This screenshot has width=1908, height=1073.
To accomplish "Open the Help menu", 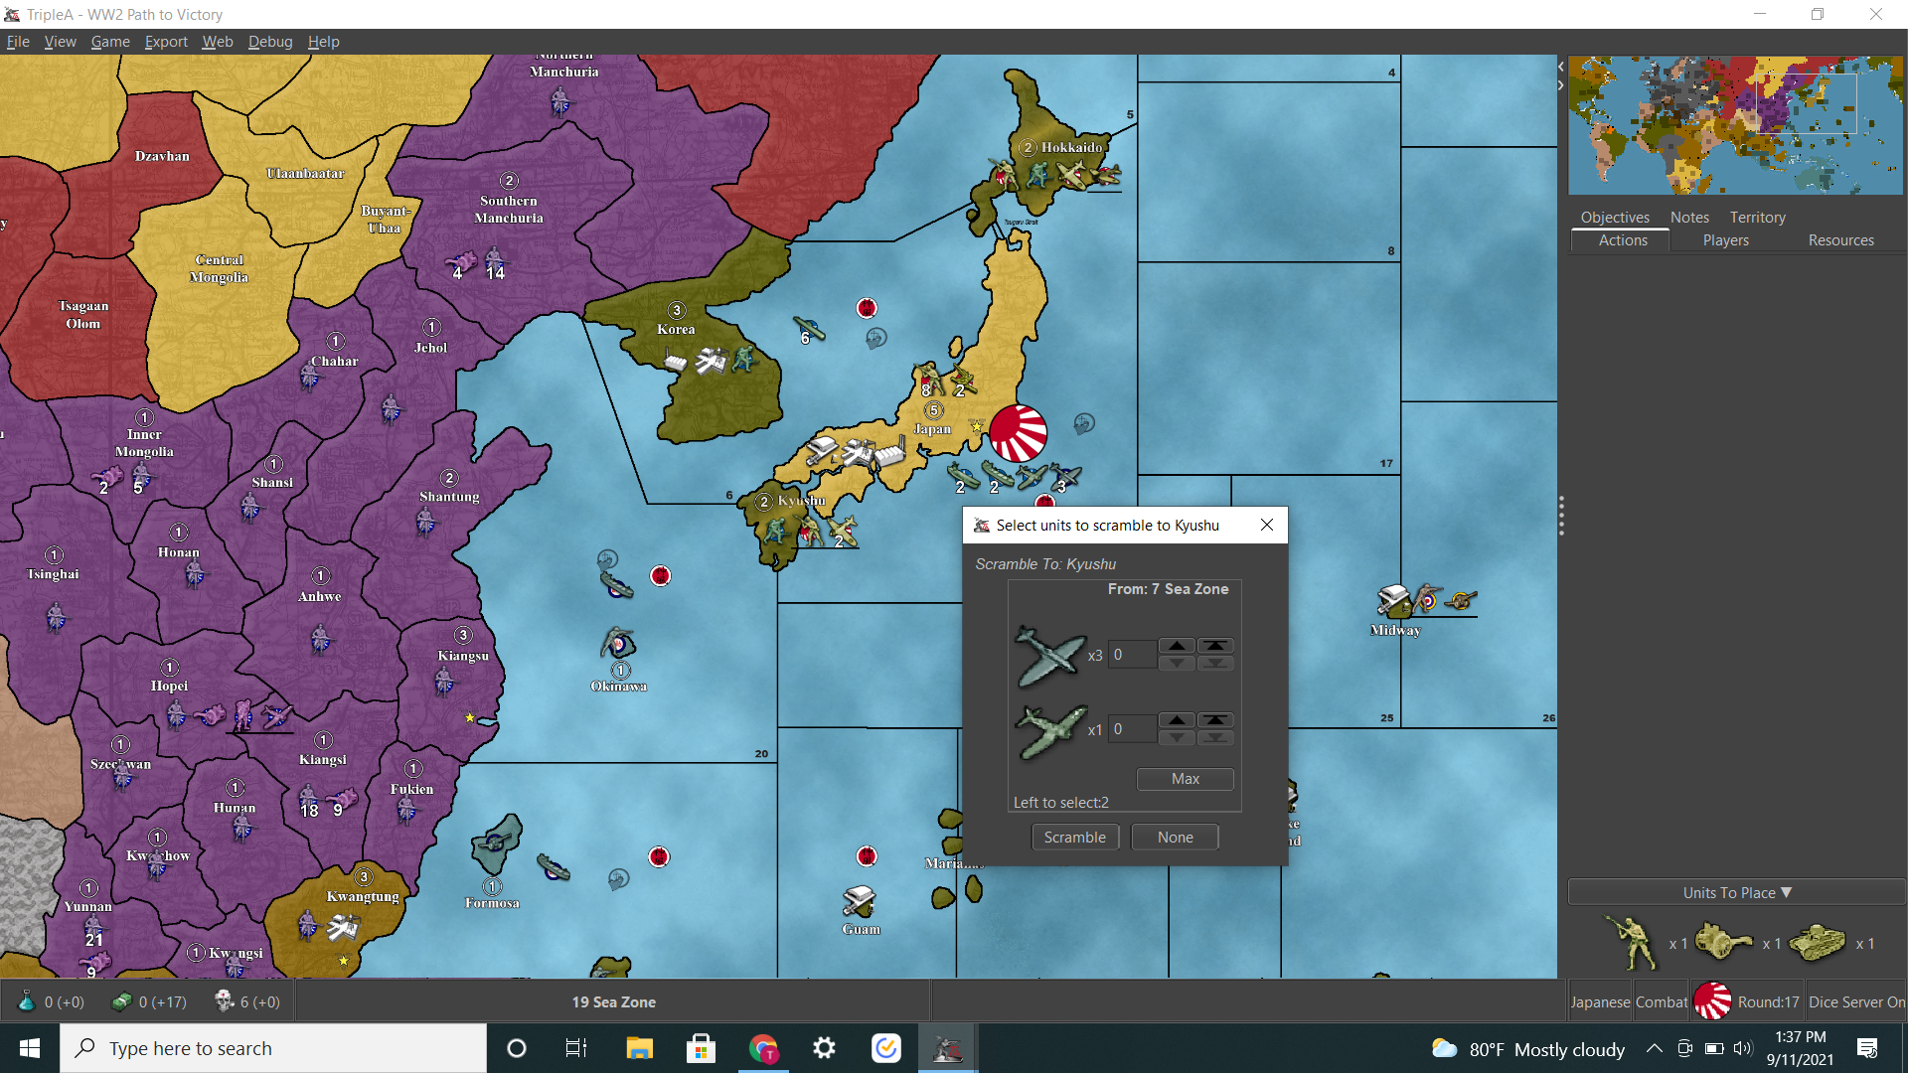I will pyautogui.click(x=324, y=42).
